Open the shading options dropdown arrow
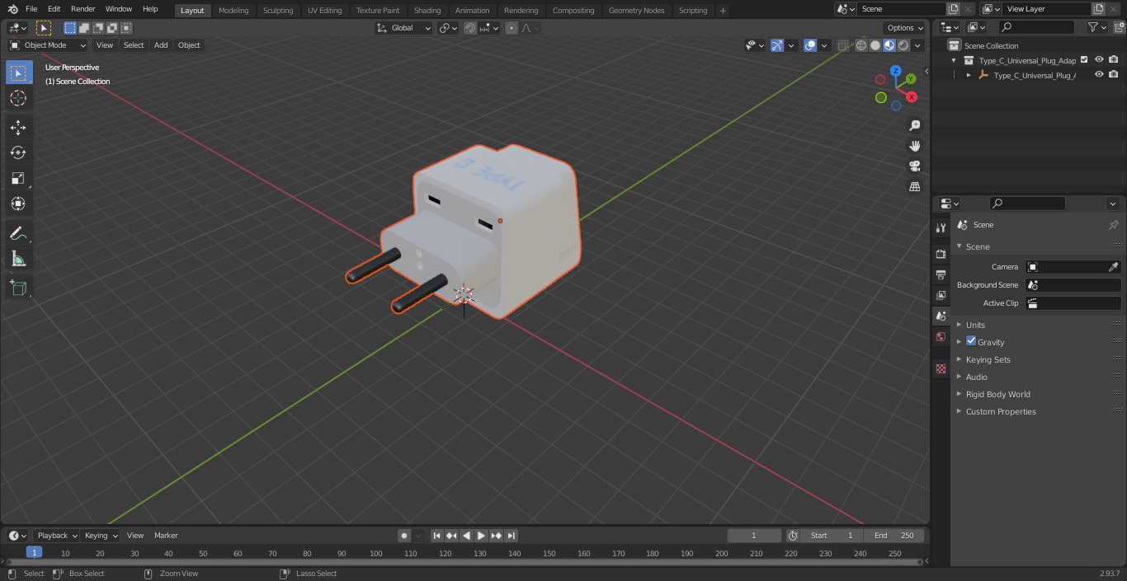 [917, 45]
